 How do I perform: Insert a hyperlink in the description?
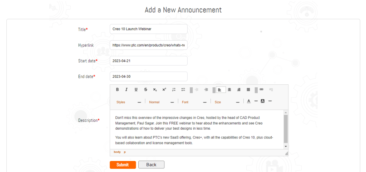tap(261, 90)
